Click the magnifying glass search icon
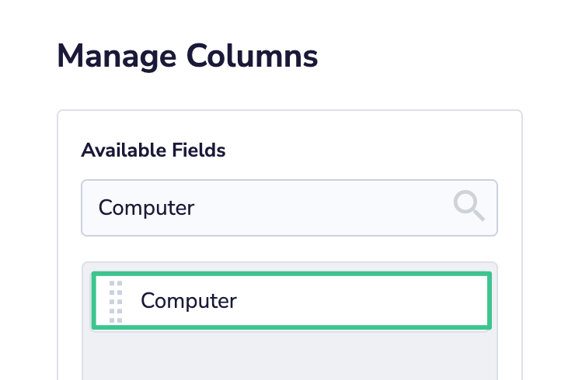The width and height of the screenshot is (575, 380). 469,206
